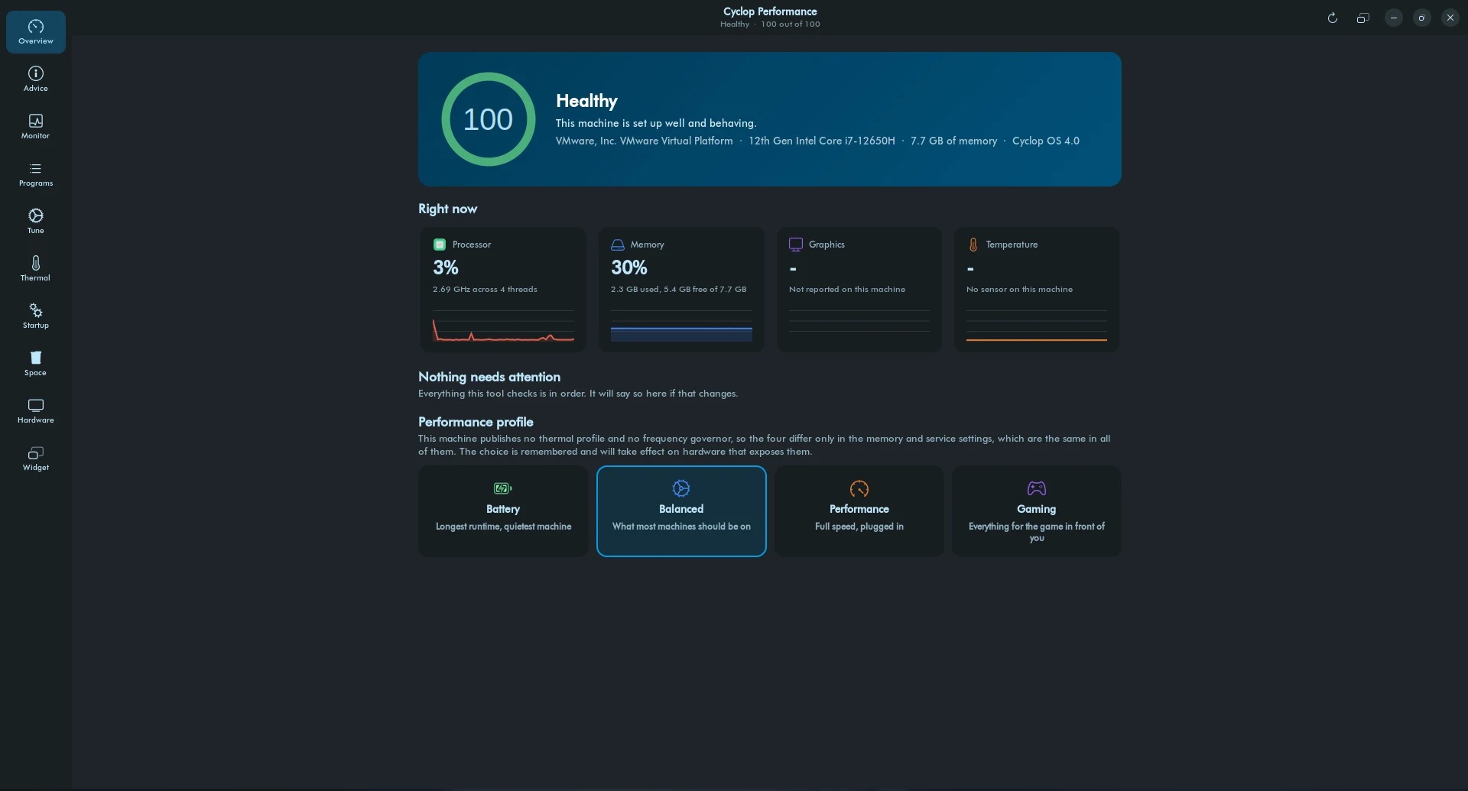The image size is (1468, 791).
Task: Click the 'Nothing needs attention' heading
Action: 489,377
